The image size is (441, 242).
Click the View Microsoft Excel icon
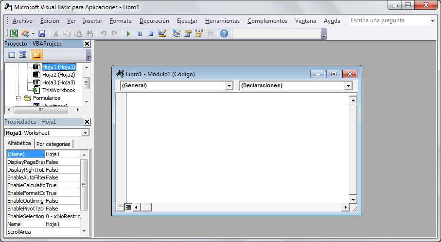pos(14,33)
